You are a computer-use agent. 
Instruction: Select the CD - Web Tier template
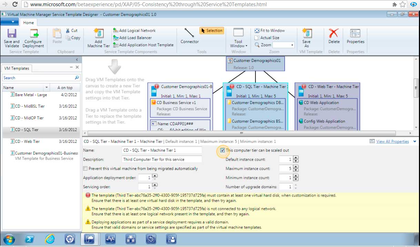(x=41, y=141)
